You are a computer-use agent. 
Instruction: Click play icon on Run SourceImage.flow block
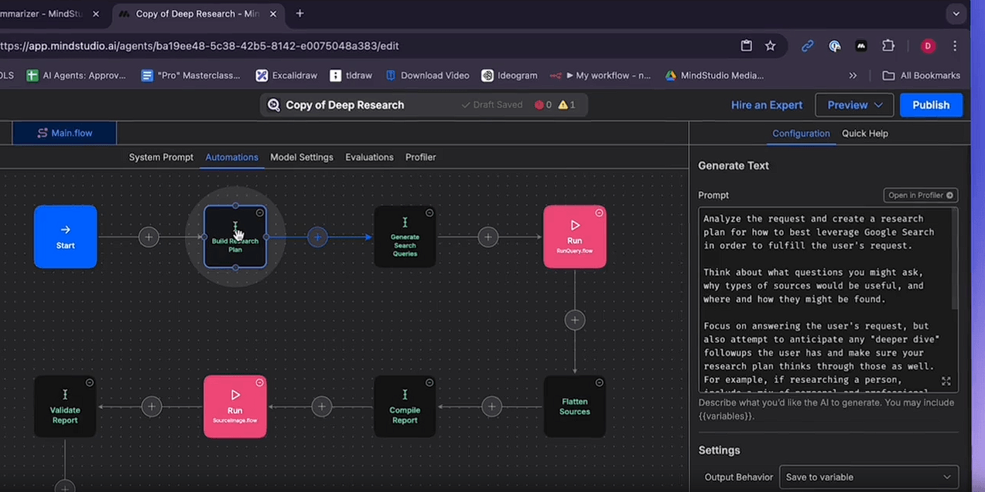point(235,395)
